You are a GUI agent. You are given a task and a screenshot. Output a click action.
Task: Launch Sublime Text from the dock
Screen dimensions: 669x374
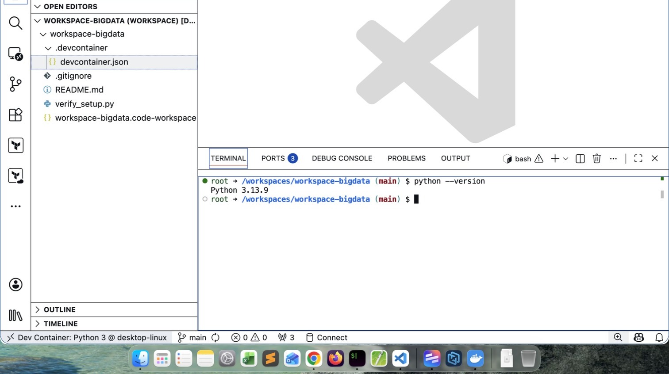click(x=270, y=358)
